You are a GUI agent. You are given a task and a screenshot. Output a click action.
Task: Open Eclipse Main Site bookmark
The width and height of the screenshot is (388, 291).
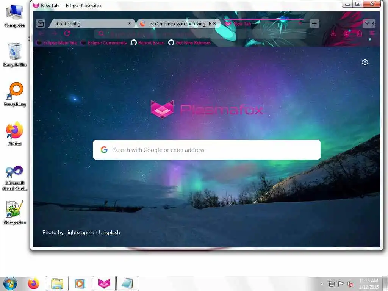(56, 43)
